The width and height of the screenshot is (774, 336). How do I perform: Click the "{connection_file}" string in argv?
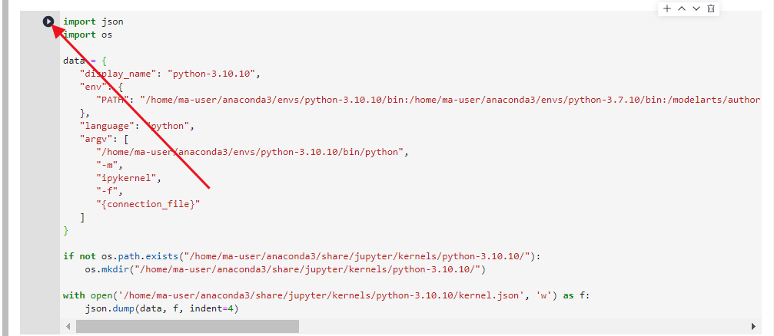[148, 203]
